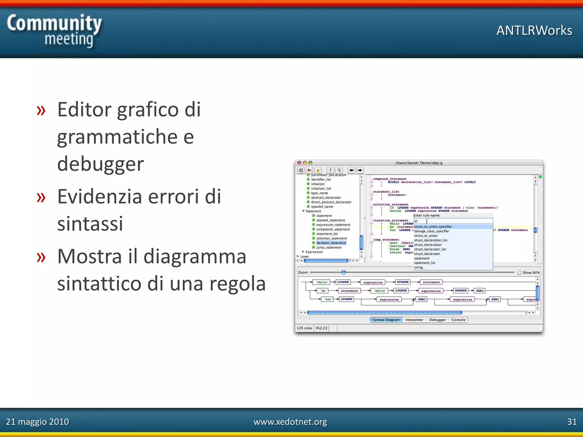Choose statement_list from completion list

(453, 263)
